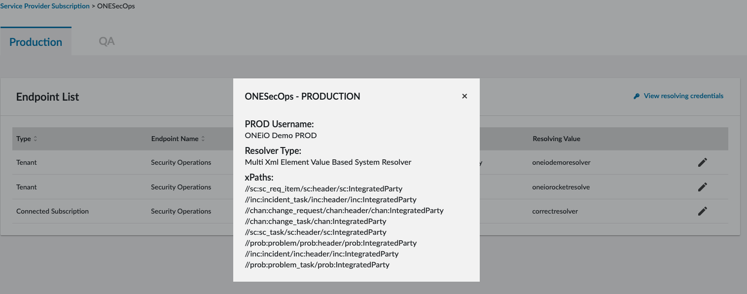The image size is (747, 294).
Task: Select the inc:incident_task xPath line
Action: [x=331, y=200]
